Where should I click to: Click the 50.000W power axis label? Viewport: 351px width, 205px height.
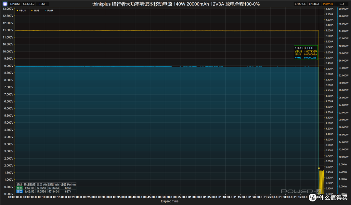344,9
